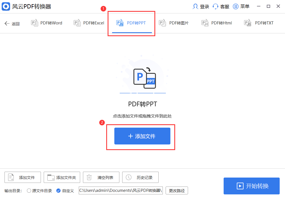Click the 风云PDF转换器 app logo icon

tap(6, 6)
